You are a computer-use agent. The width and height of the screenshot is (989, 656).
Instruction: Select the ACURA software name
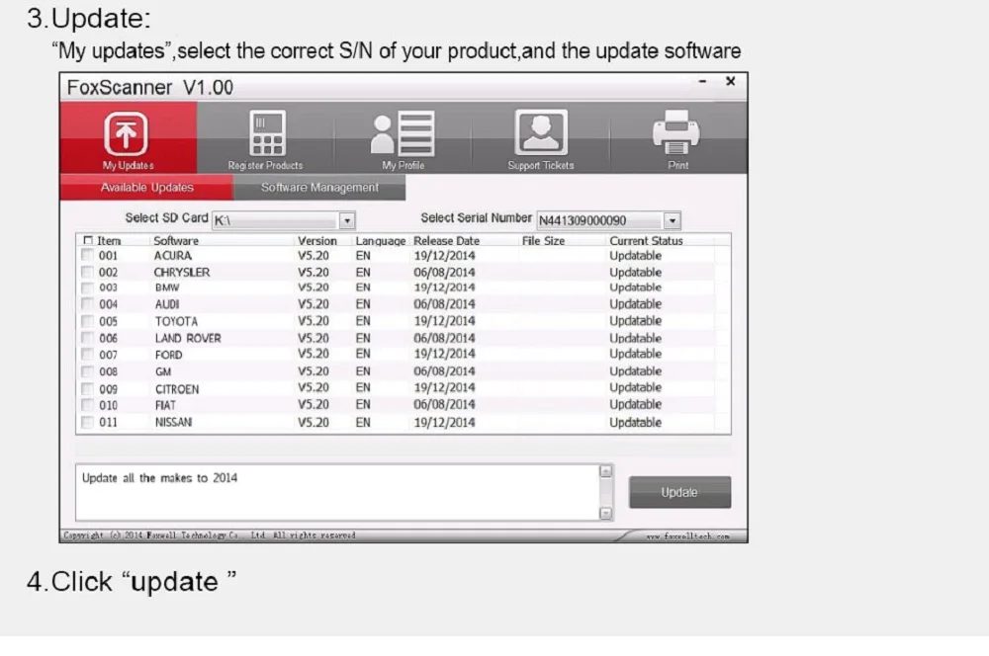[173, 256]
